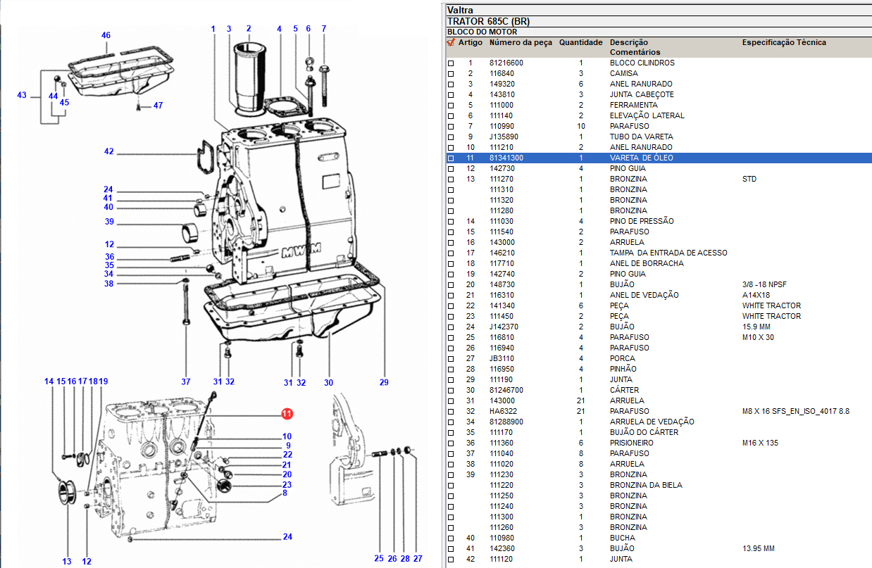
Task: Check the box beside the CÁRTER row
Action: click(451, 391)
